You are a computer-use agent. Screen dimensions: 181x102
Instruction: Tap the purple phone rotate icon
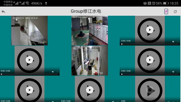166,12
